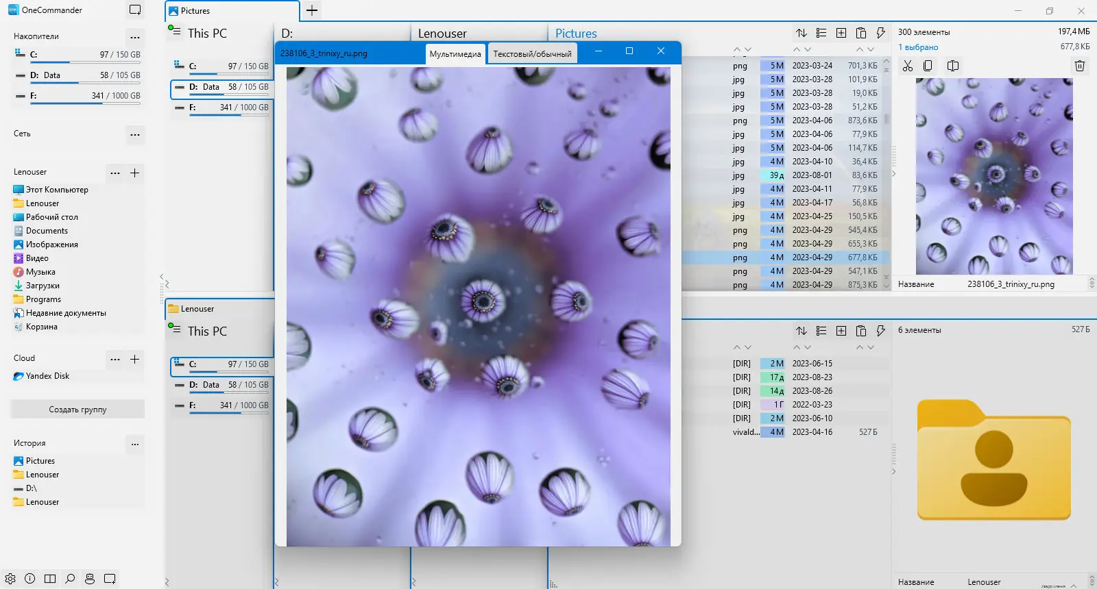The height and width of the screenshot is (589, 1097).
Task: Expand upper preview panel side chevron
Action: pyautogui.click(x=893, y=174)
